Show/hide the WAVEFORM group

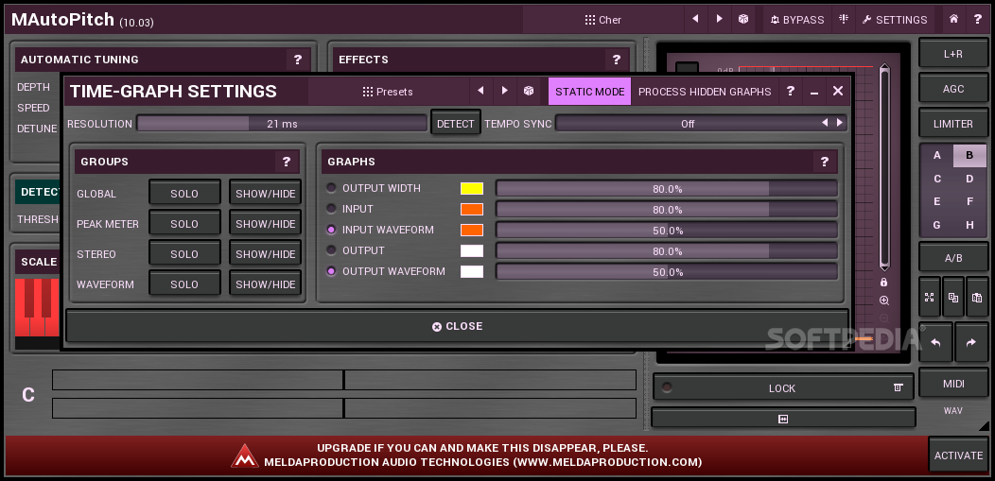pyautogui.click(x=265, y=283)
